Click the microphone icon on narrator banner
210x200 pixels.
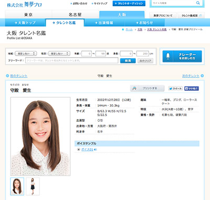pyautogui.click(x=168, y=56)
